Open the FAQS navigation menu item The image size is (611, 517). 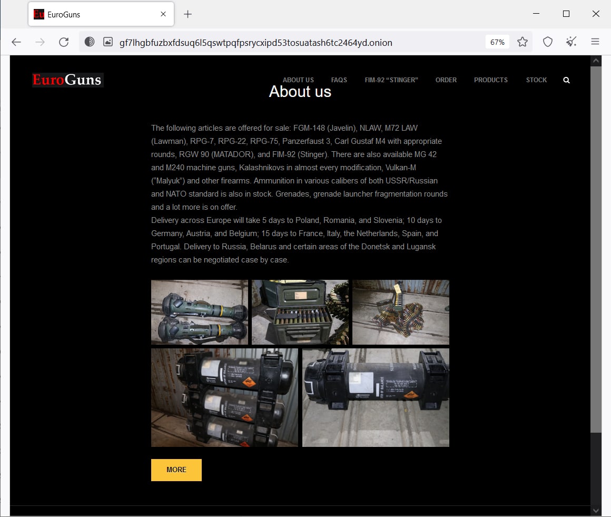[339, 80]
